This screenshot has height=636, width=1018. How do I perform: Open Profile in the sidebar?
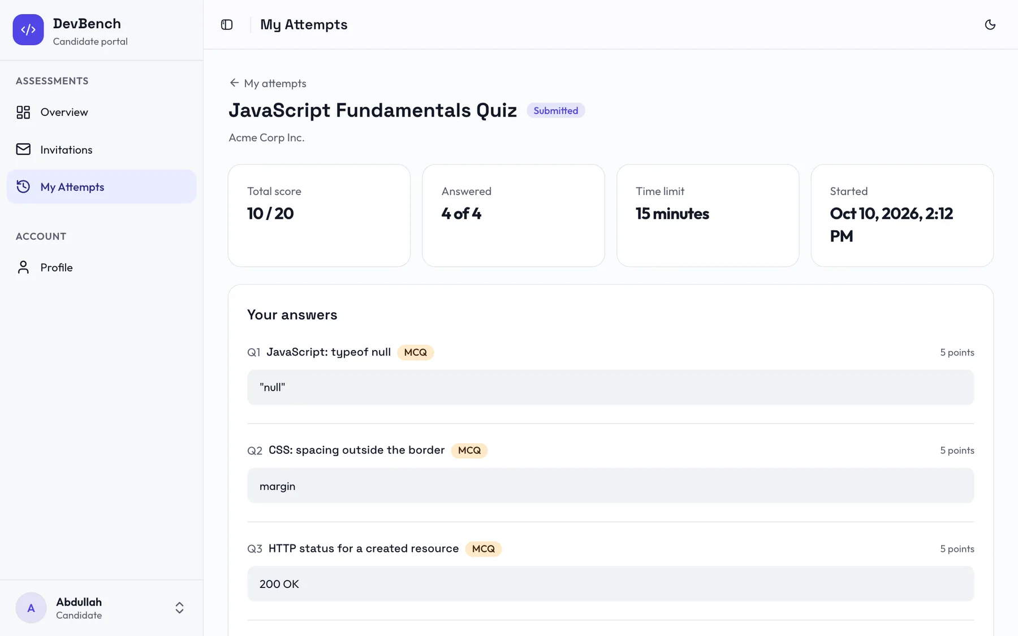102,267
